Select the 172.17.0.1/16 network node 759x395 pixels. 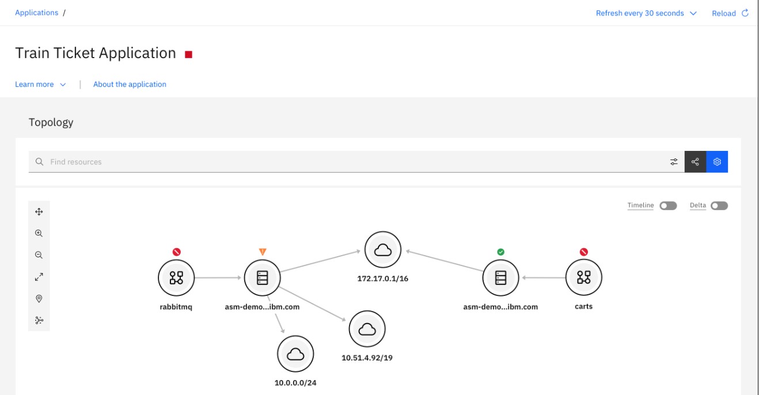coord(382,250)
